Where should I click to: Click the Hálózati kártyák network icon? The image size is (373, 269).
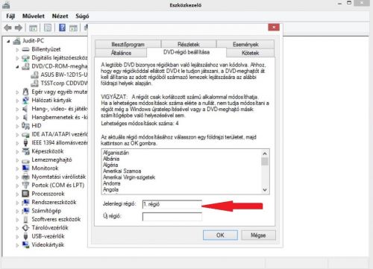pos(25,101)
